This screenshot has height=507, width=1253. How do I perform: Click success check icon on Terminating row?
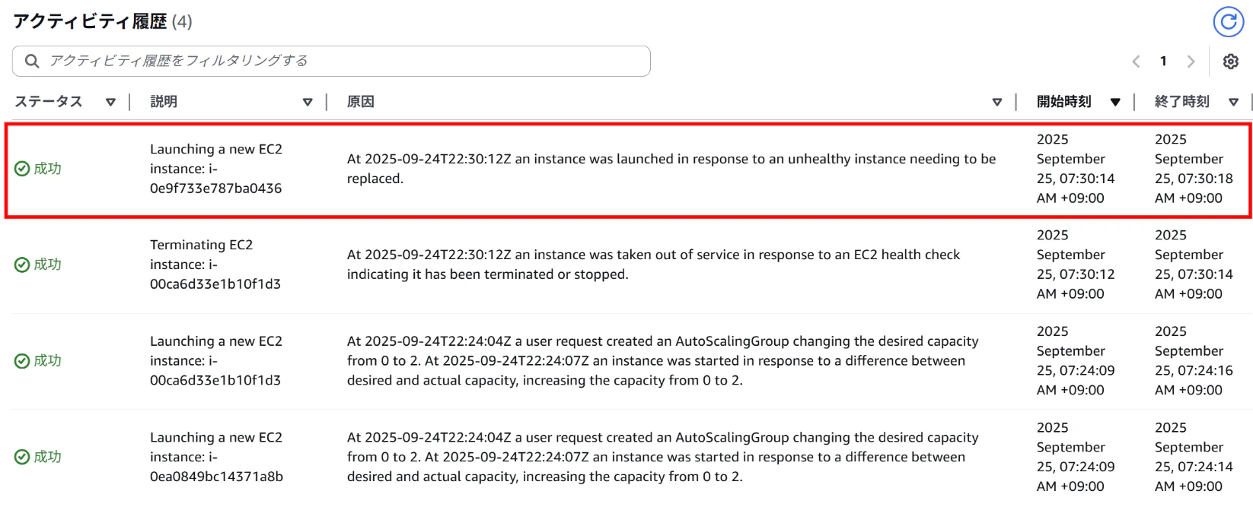[x=22, y=265]
